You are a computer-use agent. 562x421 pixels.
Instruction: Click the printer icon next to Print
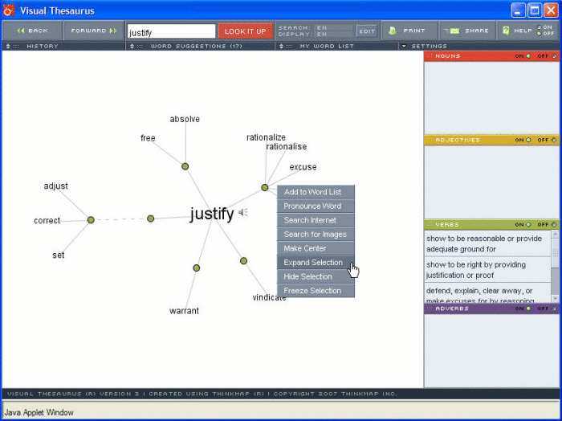pyautogui.click(x=393, y=31)
